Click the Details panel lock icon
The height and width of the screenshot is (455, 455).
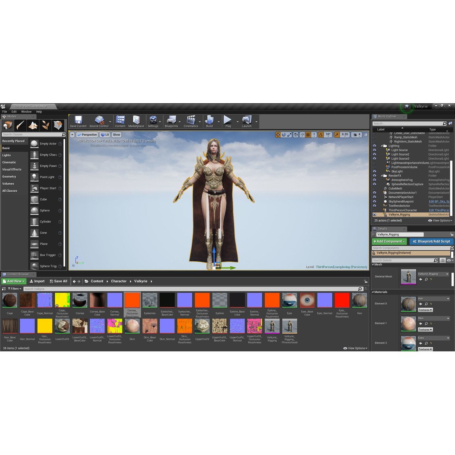[452, 234]
